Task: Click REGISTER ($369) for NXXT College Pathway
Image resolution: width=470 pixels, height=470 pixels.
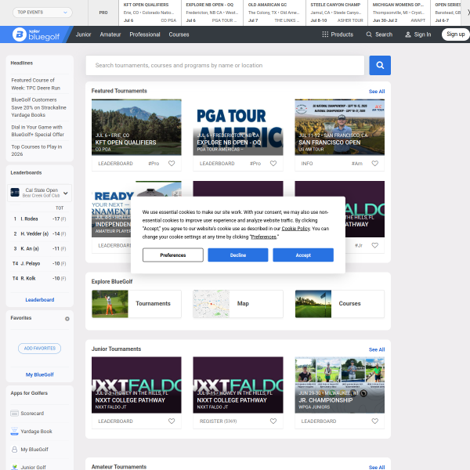Action: pyautogui.click(x=219, y=421)
